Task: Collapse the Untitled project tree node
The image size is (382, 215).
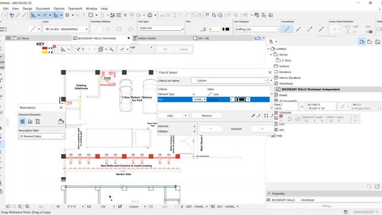Action: tap(269, 49)
